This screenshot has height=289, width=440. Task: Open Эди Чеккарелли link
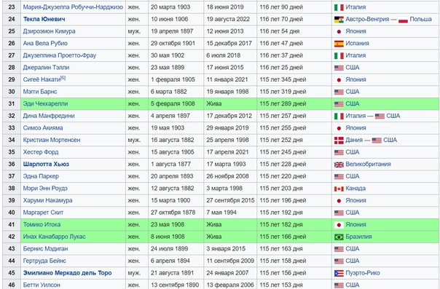pos(45,103)
